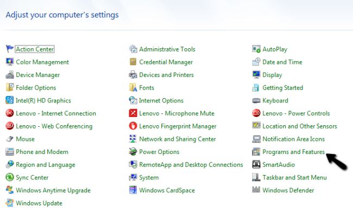Open the Devices and Printers link
353x213 pixels.
(x=166, y=75)
